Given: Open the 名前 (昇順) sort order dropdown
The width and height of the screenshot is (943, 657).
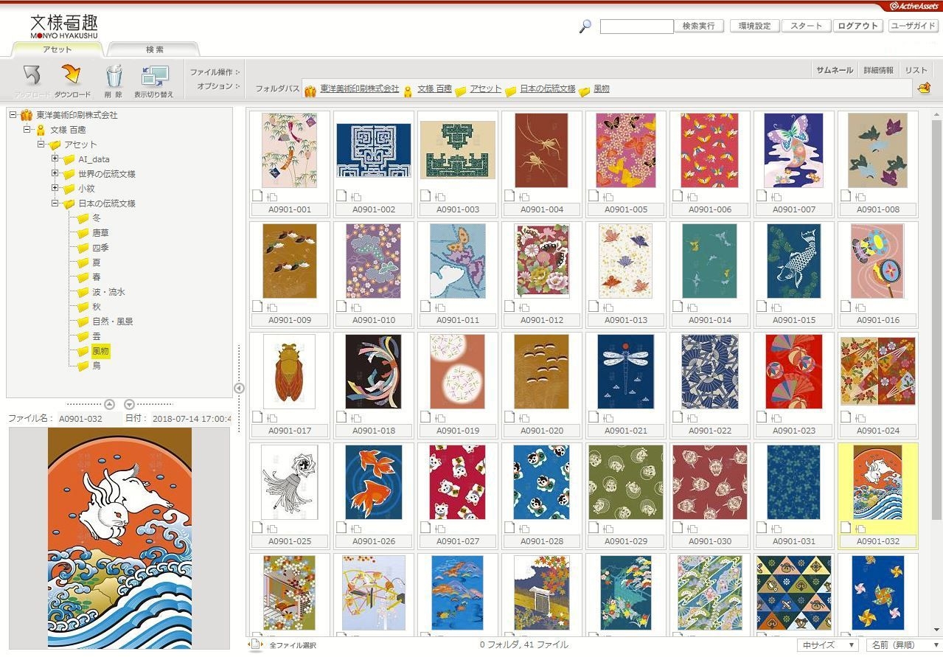Looking at the screenshot, I should (904, 645).
